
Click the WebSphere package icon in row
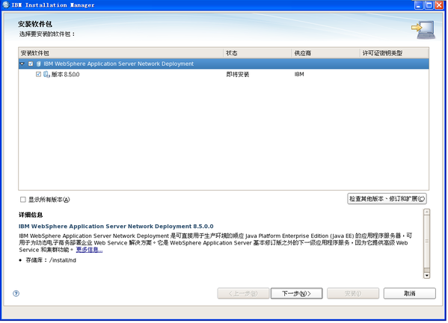click(x=39, y=64)
